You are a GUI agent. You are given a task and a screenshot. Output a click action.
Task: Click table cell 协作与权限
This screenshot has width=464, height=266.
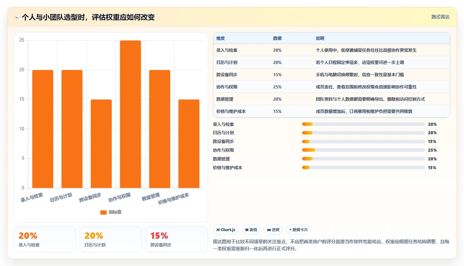[227, 87]
